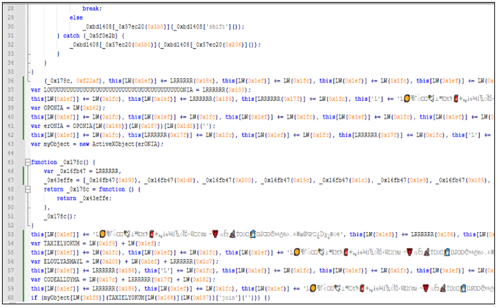Image resolution: width=497 pixels, height=307 pixels.
Task: Collapse the fold at function _0x178c() line
Action: point(28,162)
